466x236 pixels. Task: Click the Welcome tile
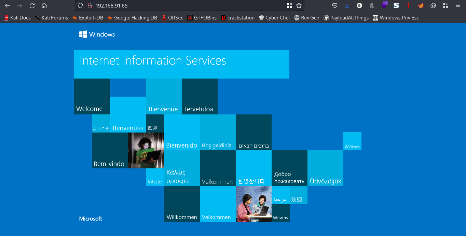click(x=92, y=96)
